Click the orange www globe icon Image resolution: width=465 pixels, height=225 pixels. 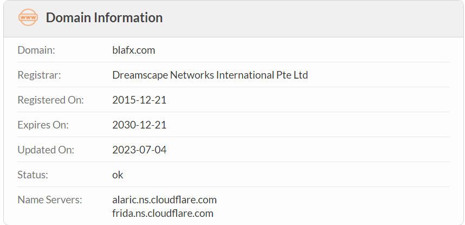pyautogui.click(x=28, y=17)
